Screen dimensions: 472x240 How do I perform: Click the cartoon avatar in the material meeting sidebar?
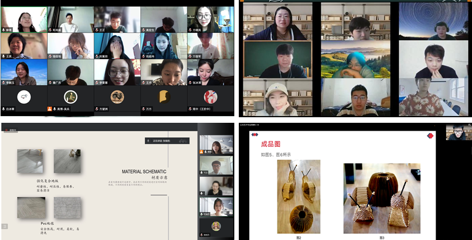[x=216, y=226]
